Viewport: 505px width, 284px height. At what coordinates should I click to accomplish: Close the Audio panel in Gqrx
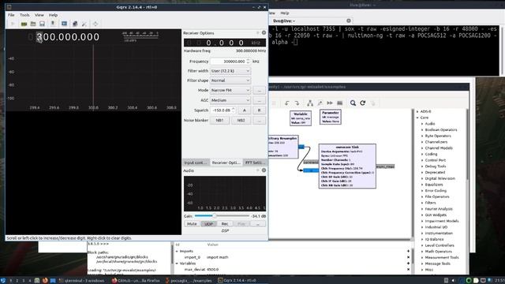tap(264, 170)
